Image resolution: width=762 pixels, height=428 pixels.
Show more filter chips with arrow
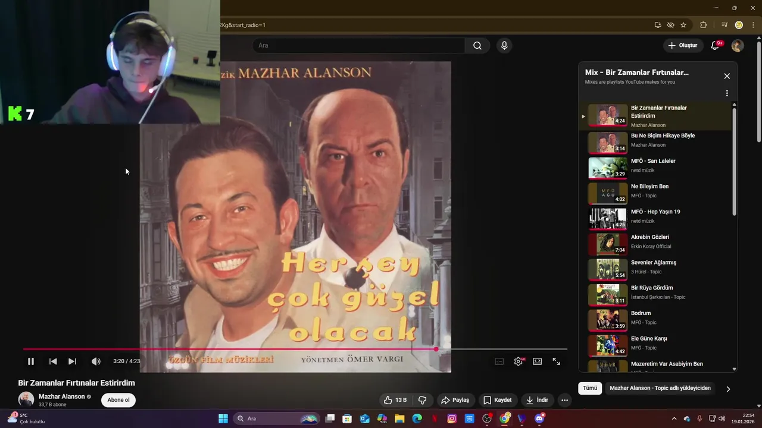tap(728, 389)
